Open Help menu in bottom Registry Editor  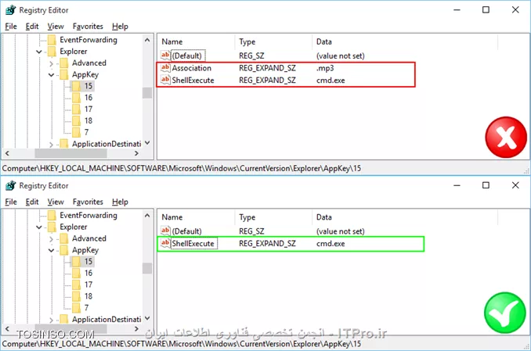pyautogui.click(x=121, y=202)
